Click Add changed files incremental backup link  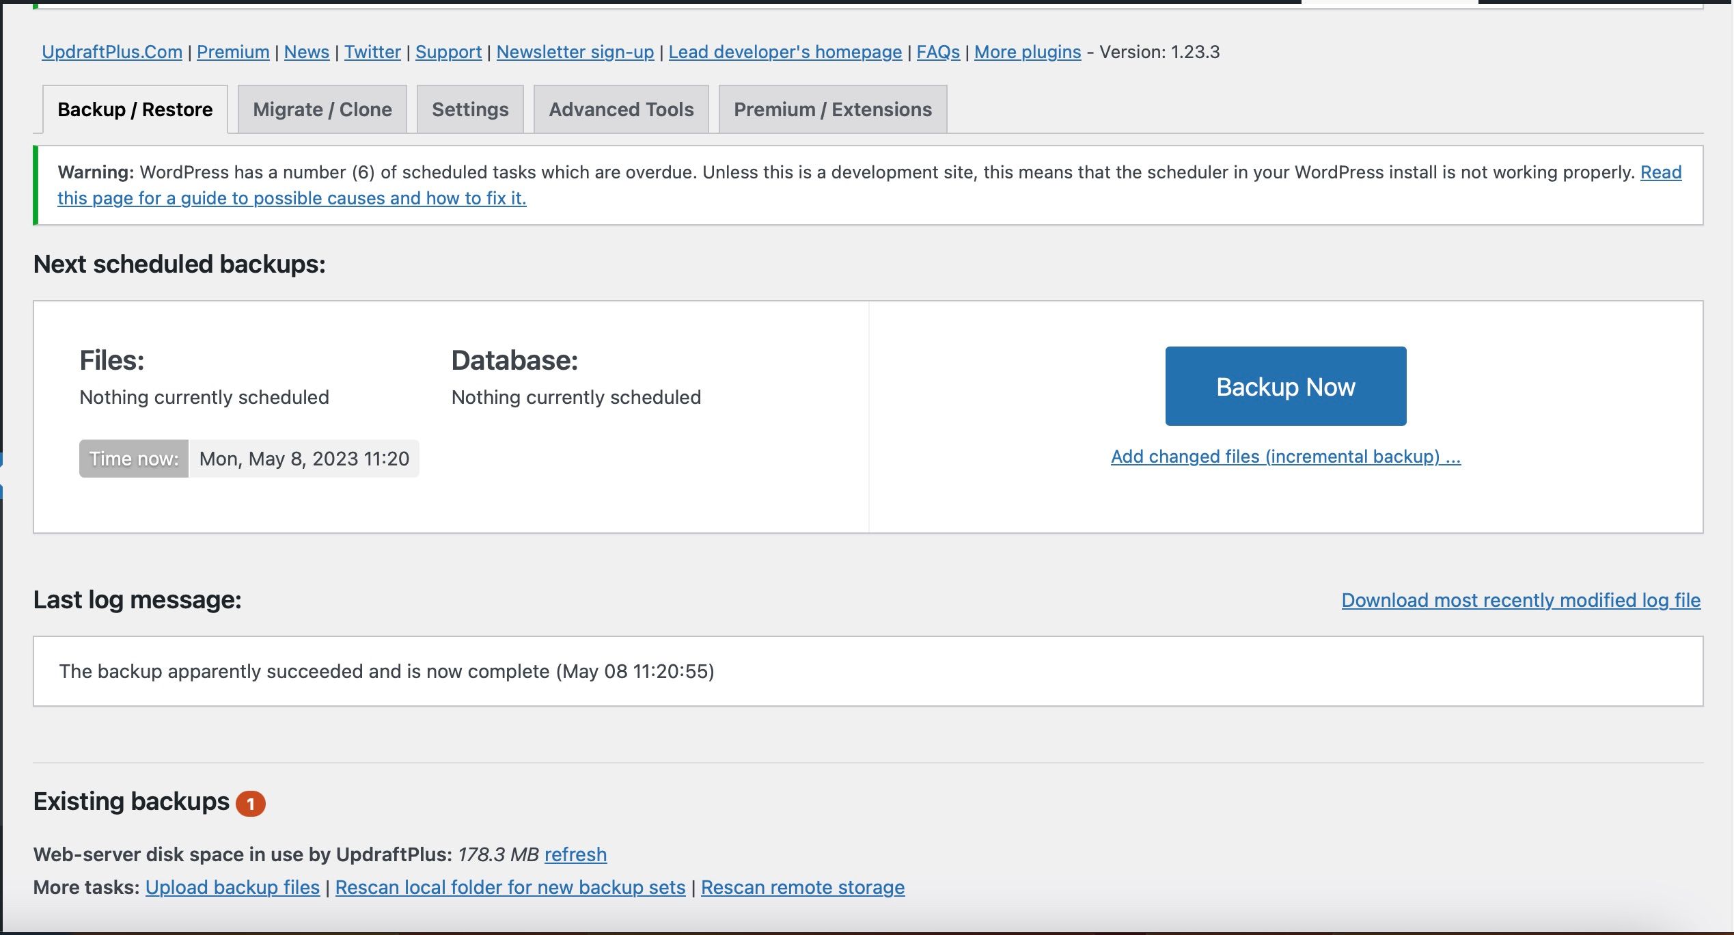pyautogui.click(x=1285, y=457)
